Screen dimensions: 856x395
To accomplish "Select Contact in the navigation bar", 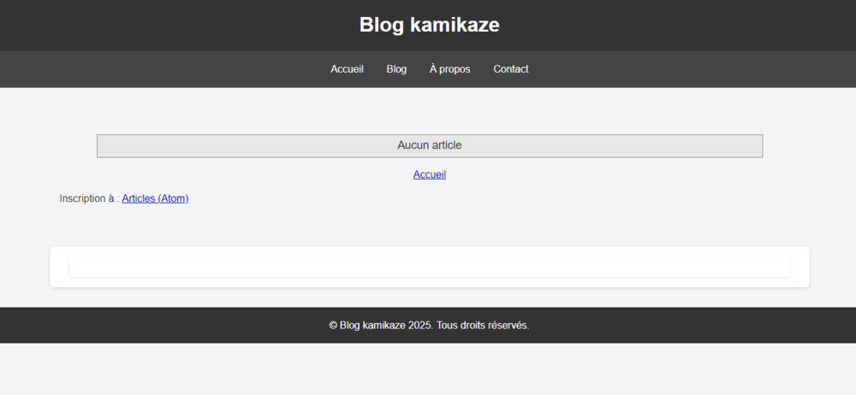I will [x=510, y=69].
